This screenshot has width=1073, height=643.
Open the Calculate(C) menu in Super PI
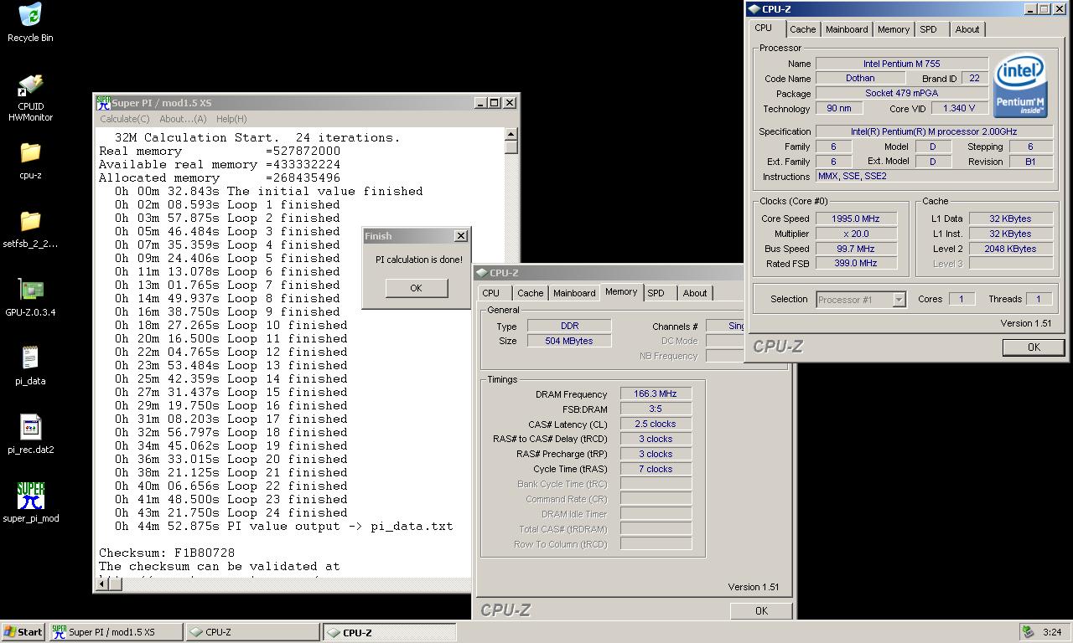coord(125,119)
